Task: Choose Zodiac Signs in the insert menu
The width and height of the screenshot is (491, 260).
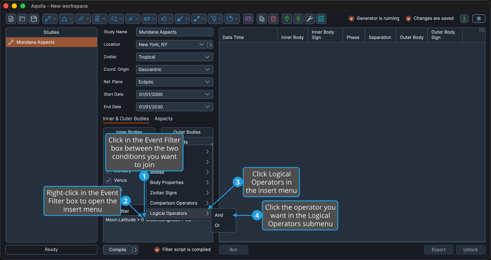Action: [179, 193]
